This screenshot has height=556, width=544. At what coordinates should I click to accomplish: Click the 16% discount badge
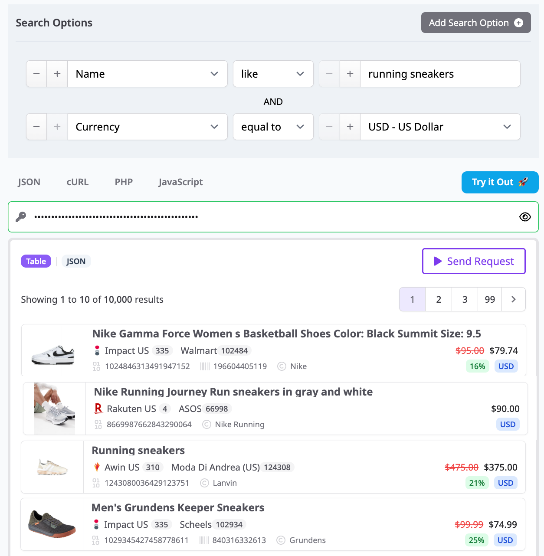477,366
